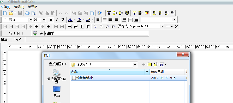
Task: Toggle bold formatting
Action: coord(51,20)
